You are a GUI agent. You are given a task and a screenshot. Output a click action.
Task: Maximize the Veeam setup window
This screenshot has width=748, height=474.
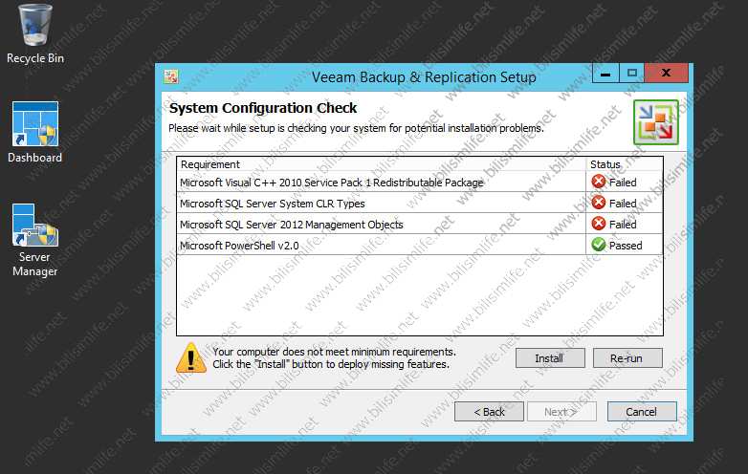(x=632, y=74)
